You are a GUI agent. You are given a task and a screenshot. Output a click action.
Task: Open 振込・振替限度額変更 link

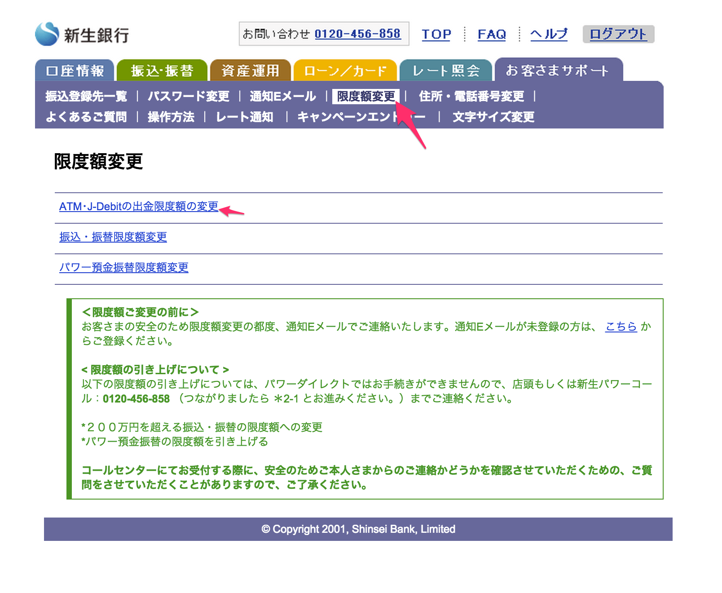point(113,237)
